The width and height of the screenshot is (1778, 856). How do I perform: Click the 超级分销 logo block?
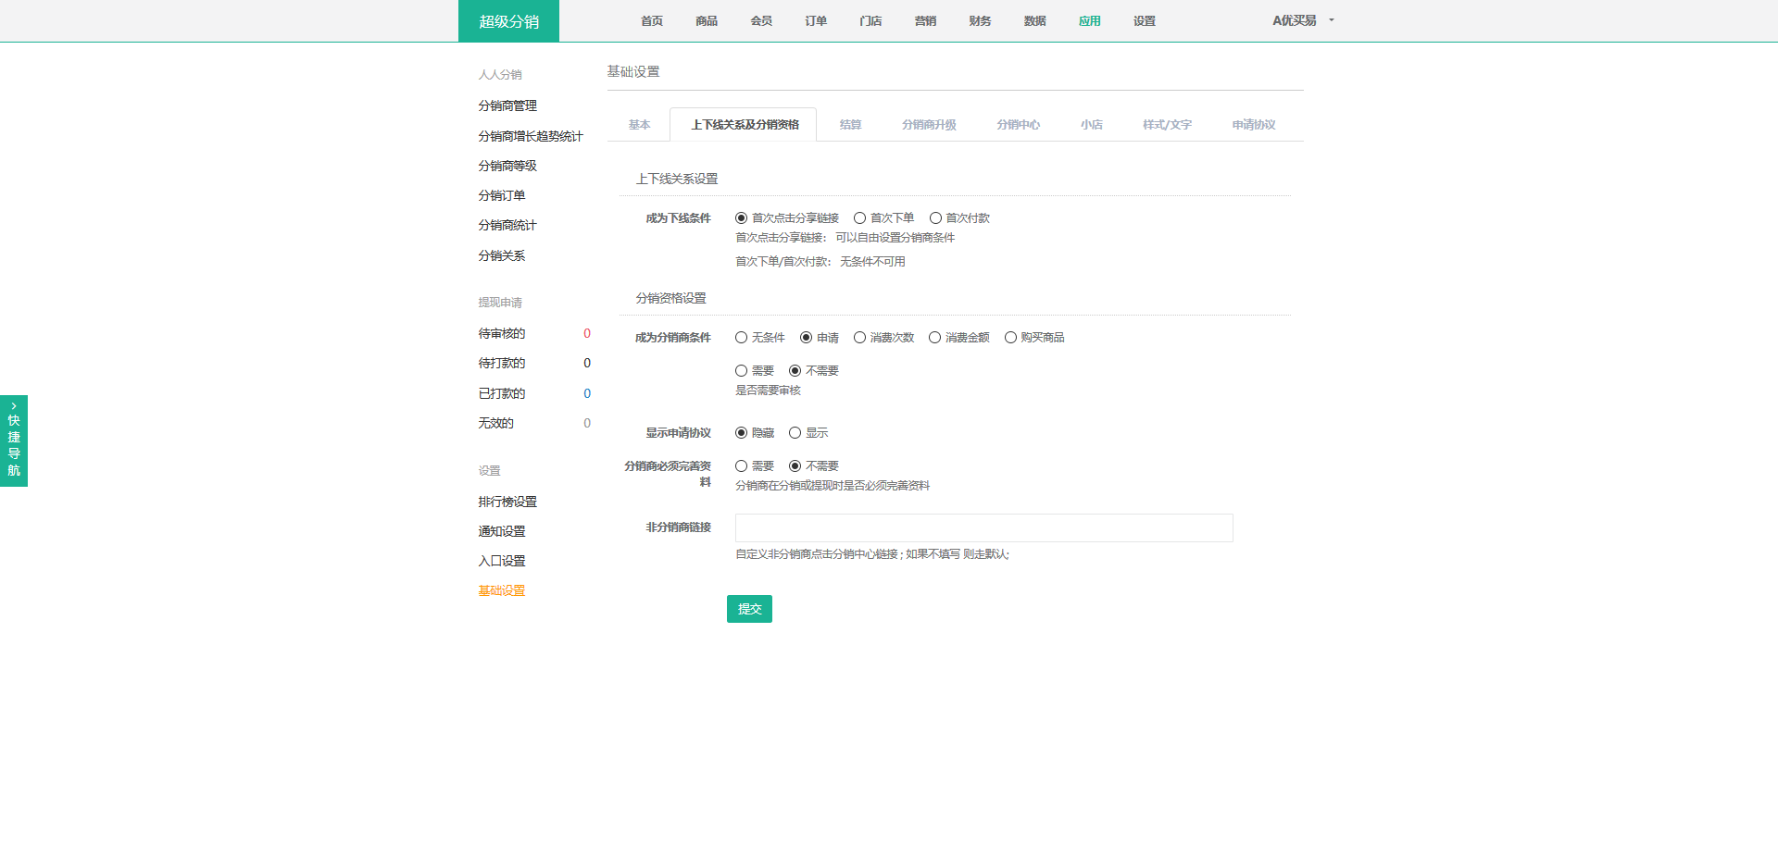[x=508, y=21]
